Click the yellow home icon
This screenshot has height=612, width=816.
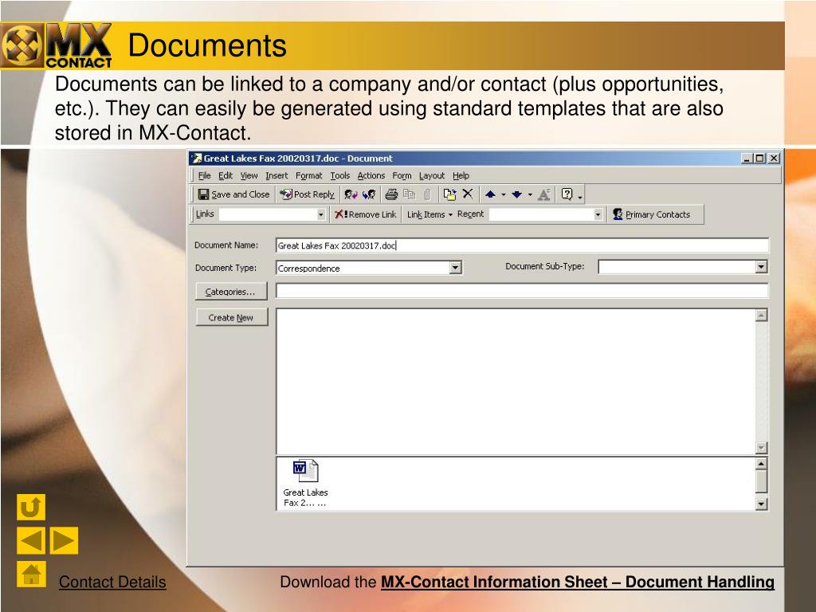click(31, 574)
